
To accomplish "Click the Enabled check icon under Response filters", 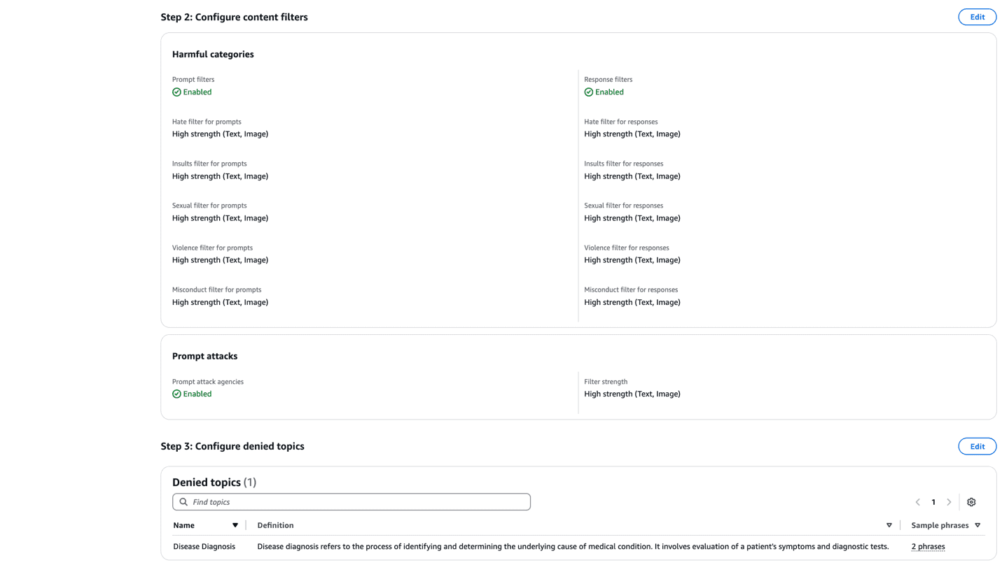I will point(588,92).
